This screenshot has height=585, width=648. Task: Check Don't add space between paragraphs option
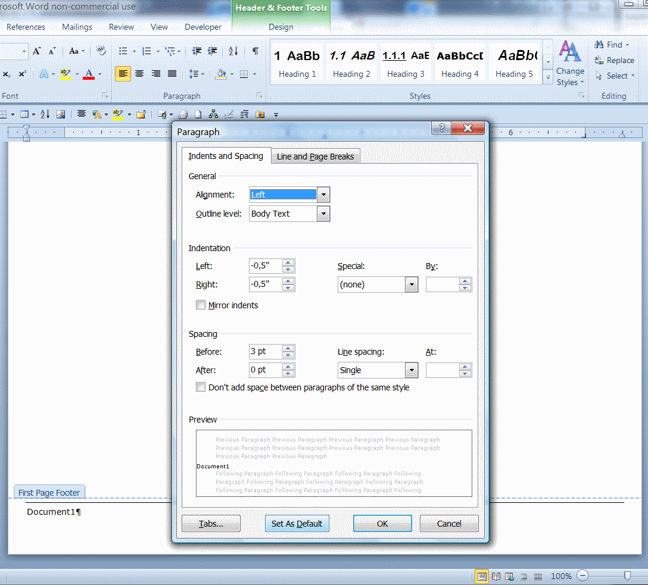(x=201, y=387)
